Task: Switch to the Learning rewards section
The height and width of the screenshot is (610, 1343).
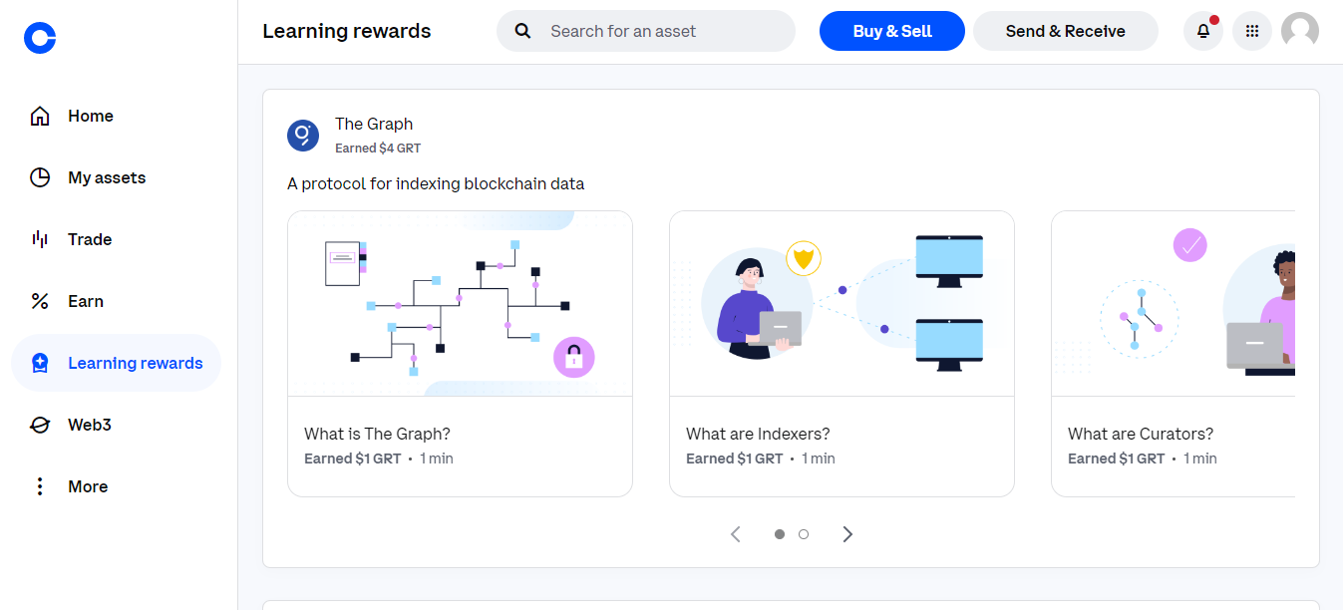Action: pyautogui.click(x=115, y=363)
